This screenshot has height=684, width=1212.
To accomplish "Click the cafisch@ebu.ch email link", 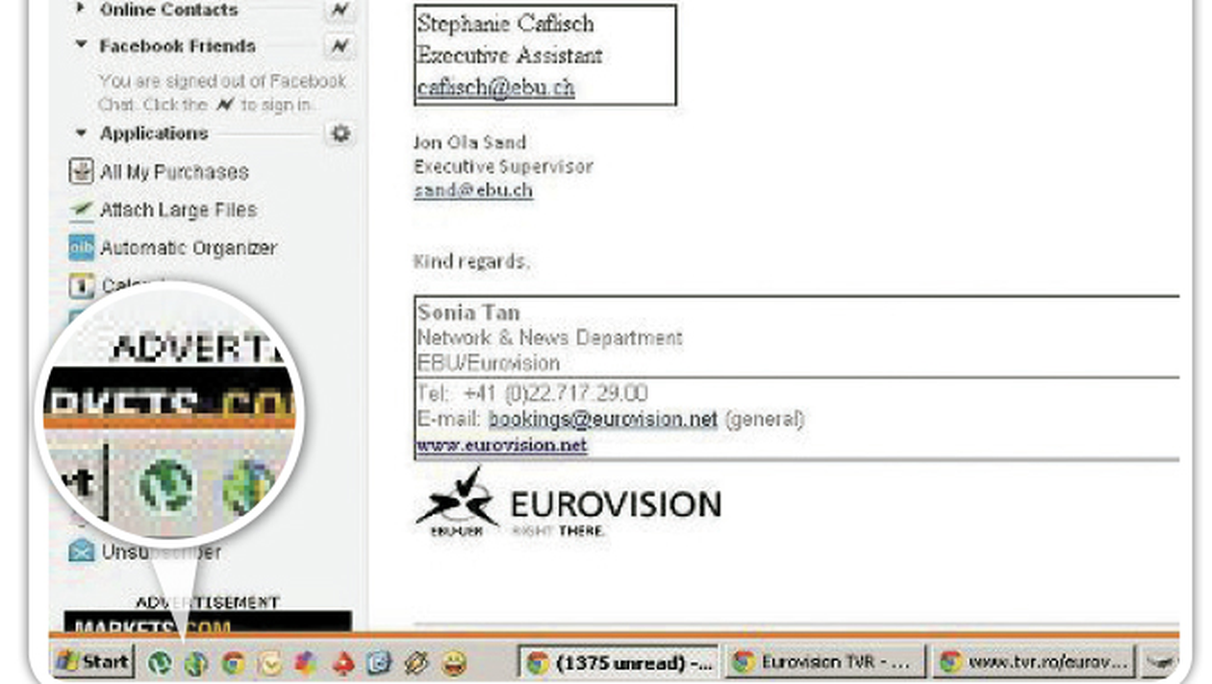I will [x=495, y=87].
